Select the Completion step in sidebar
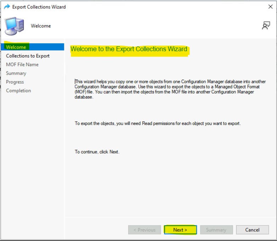The width and height of the screenshot is (277, 241). point(18,91)
